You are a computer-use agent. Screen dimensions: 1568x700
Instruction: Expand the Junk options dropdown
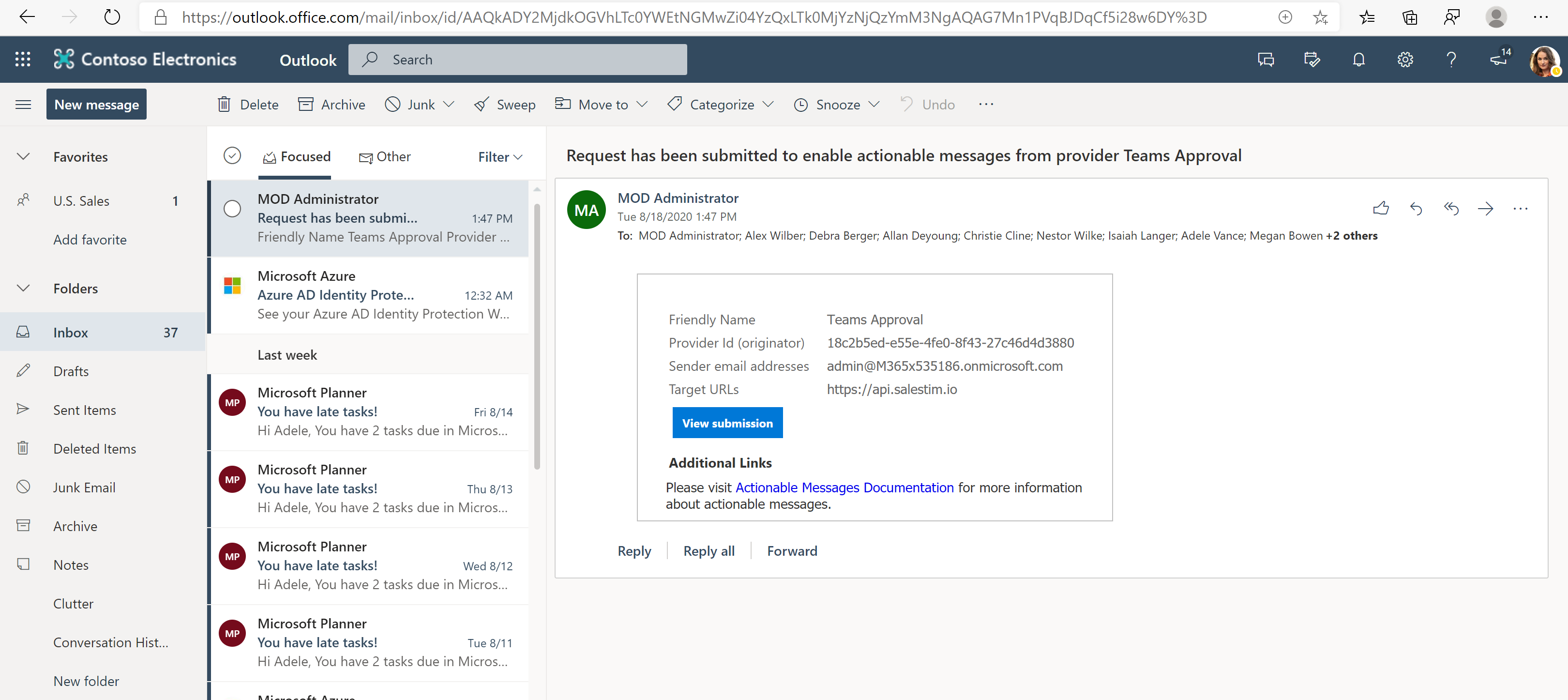(x=449, y=104)
